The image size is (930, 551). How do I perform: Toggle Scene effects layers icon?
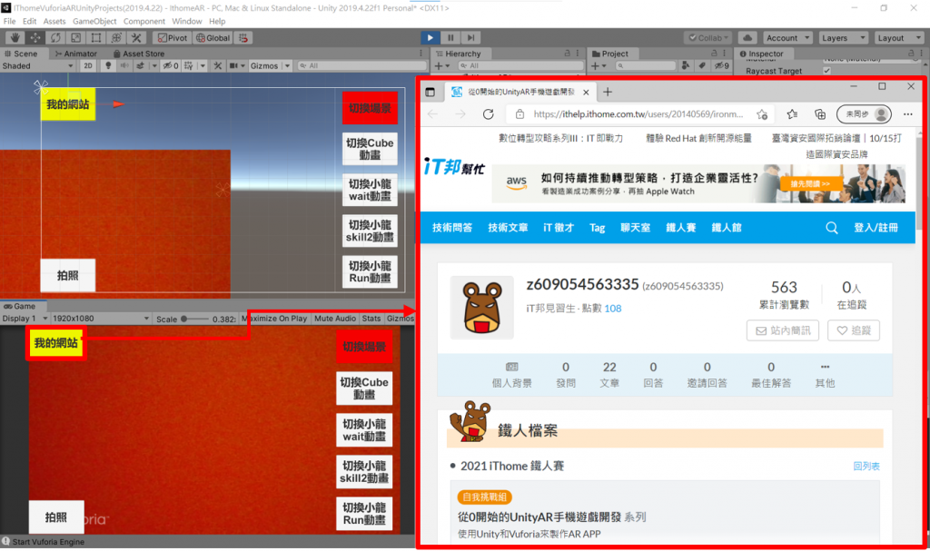(141, 66)
